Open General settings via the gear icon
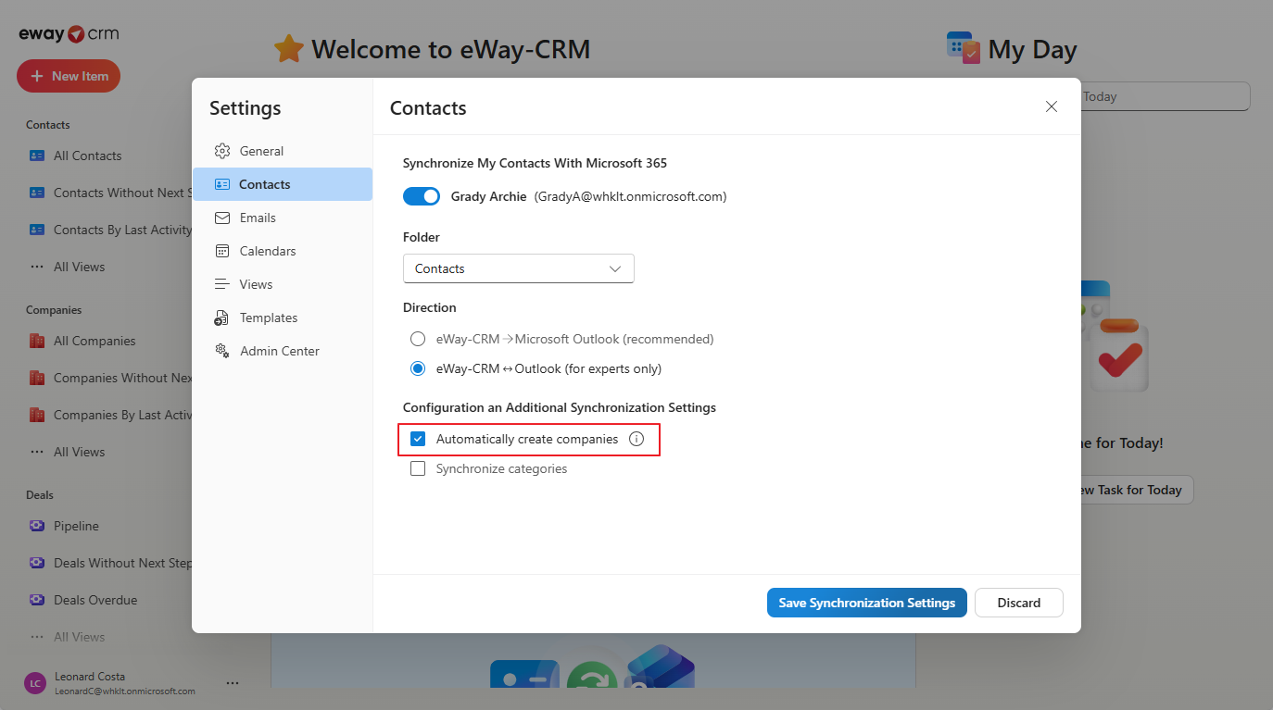This screenshot has width=1273, height=710. (x=221, y=151)
